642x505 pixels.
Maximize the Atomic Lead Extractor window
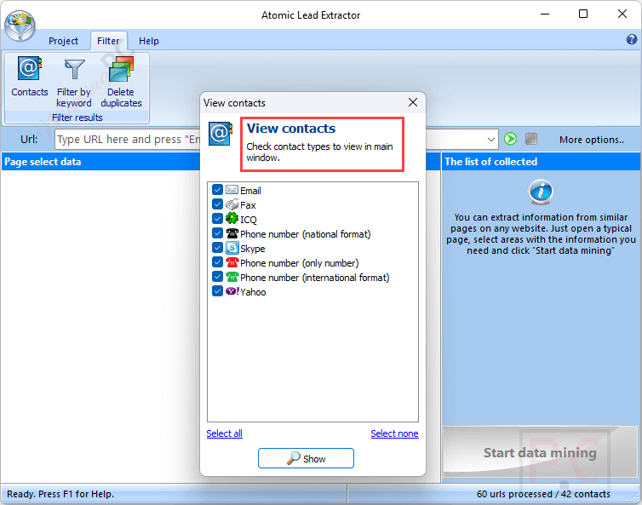coord(583,14)
